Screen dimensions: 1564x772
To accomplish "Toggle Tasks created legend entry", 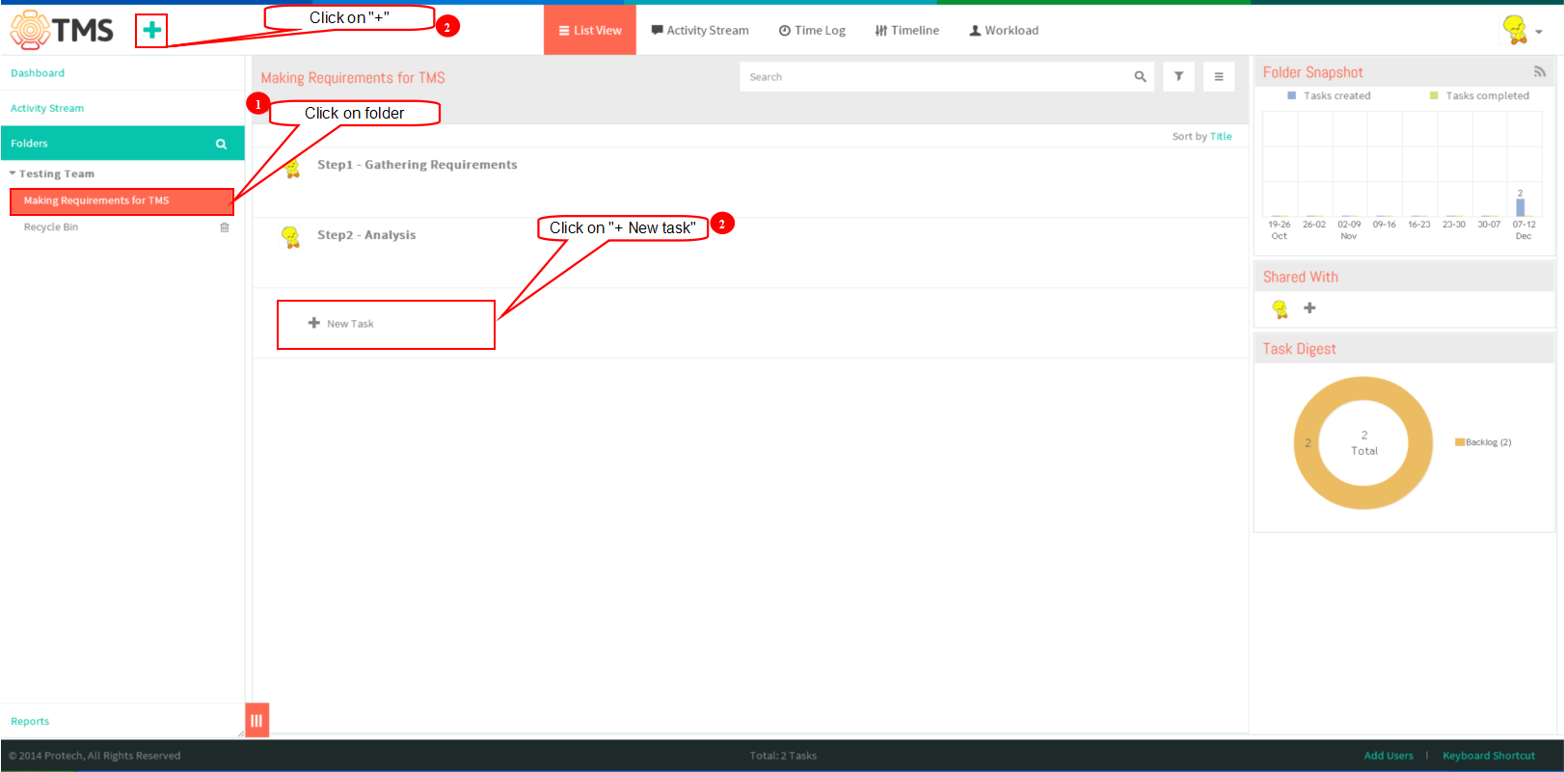I will click(x=1329, y=96).
